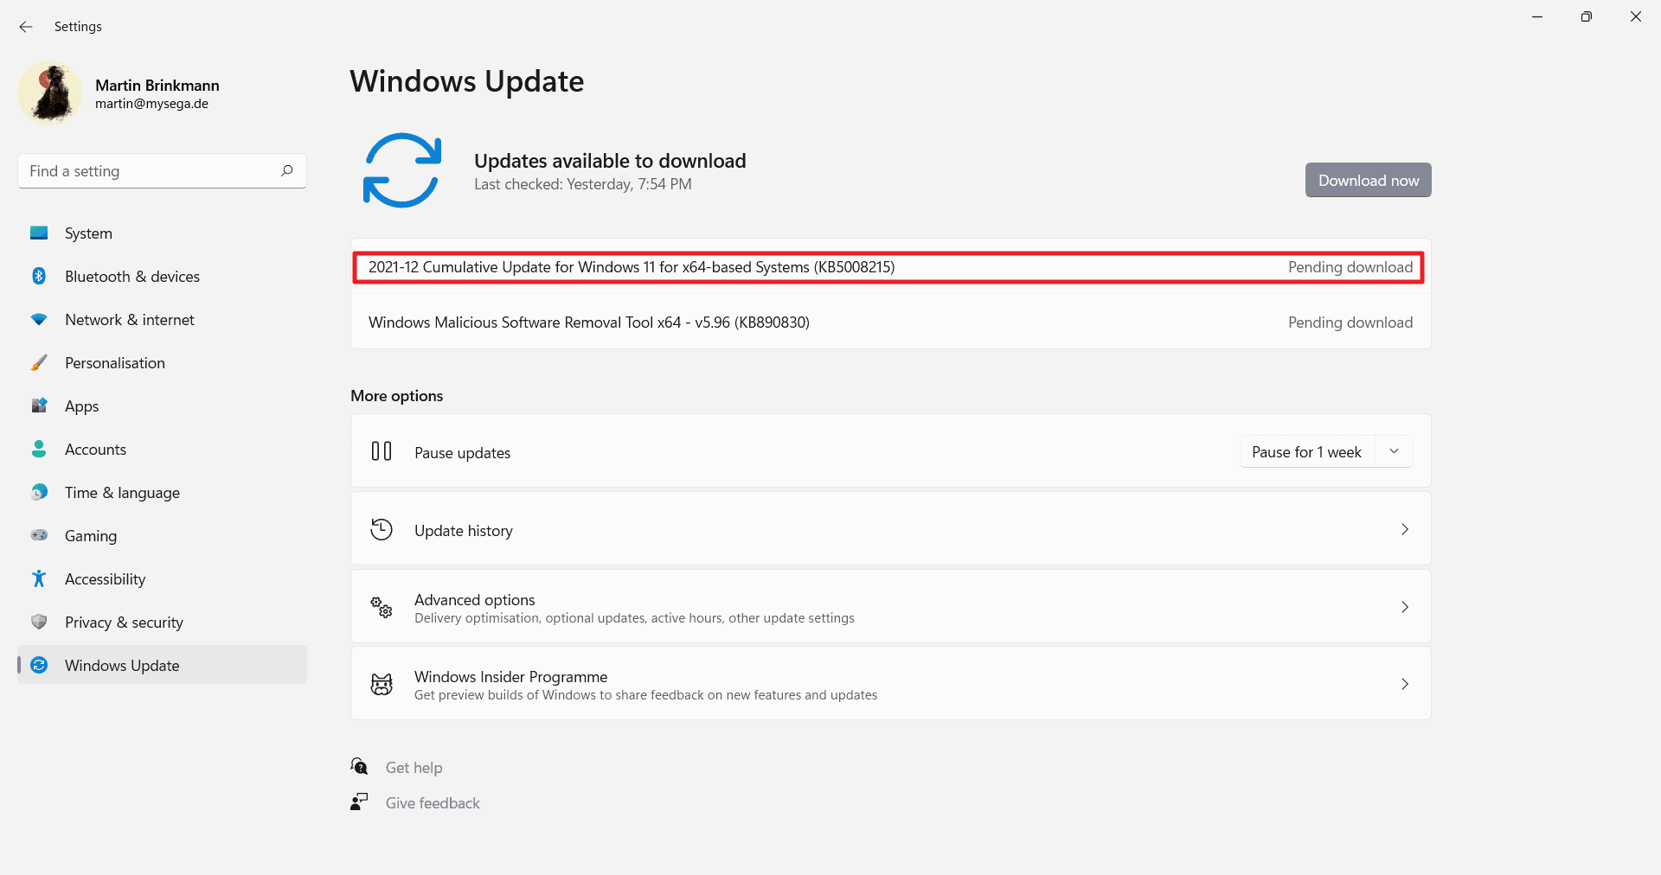
Task: Click the Windows Insider Programme cat icon
Action: click(x=382, y=684)
